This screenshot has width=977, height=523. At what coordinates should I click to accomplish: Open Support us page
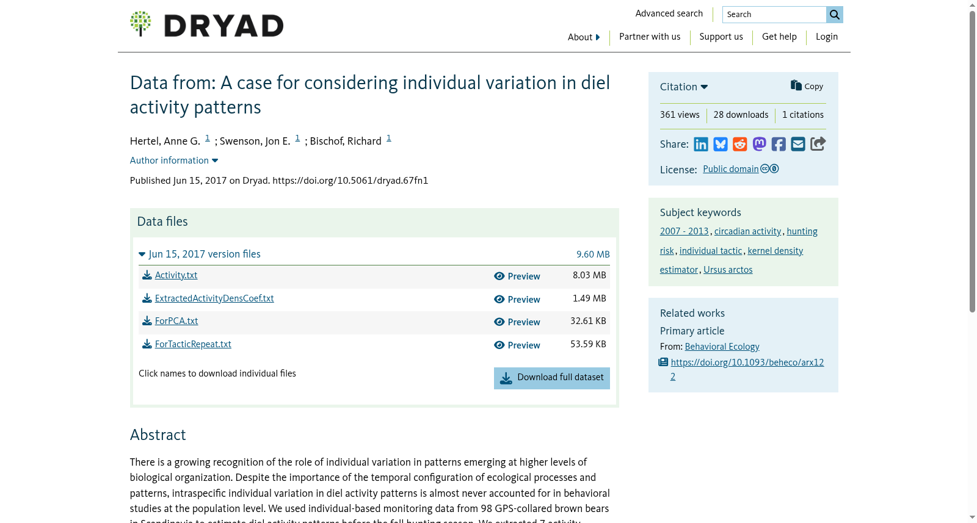721,37
